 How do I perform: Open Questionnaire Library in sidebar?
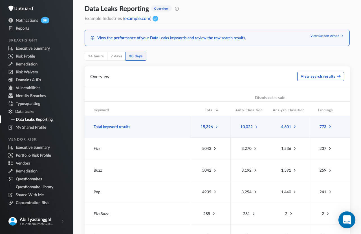tap(34, 187)
